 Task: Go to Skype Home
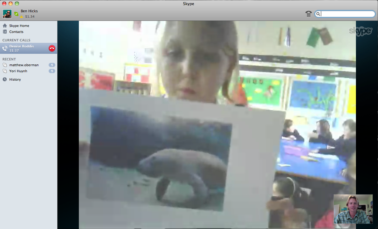19,26
